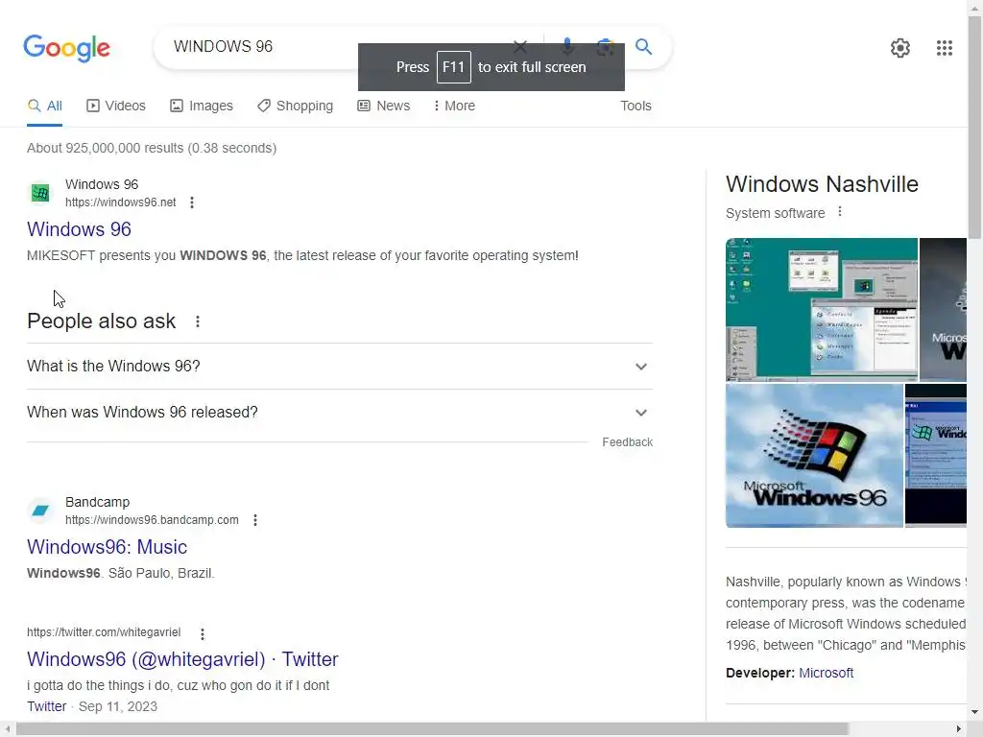Switch to the Images tab

pos(202,106)
